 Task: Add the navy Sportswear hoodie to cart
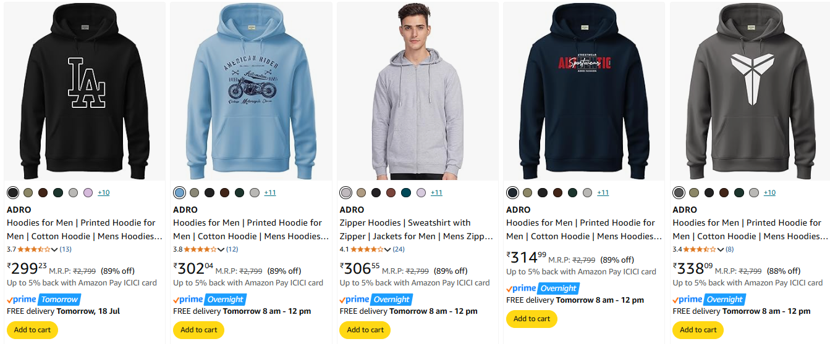tap(531, 319)
